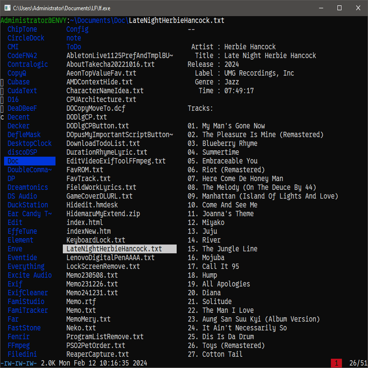Open the note subfolder
The image size is (368, 368).
click(74, 38)
